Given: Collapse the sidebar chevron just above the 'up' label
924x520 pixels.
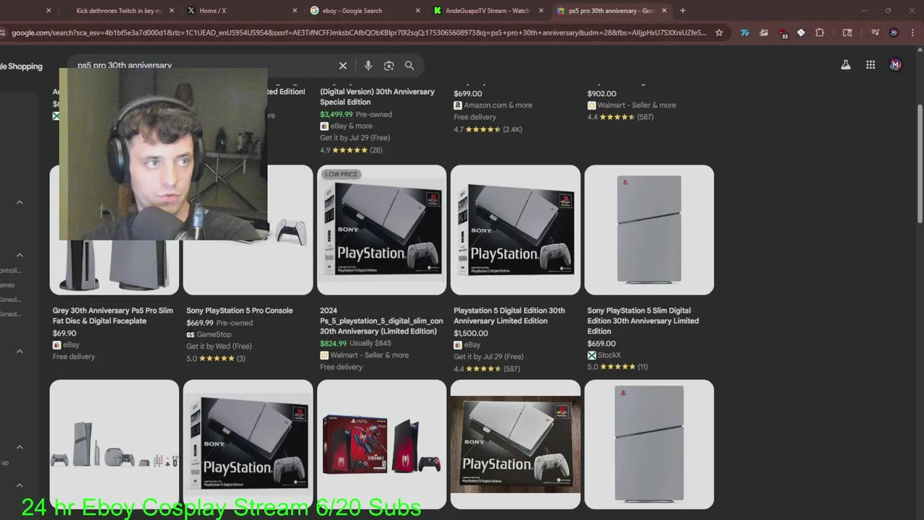Looking at the screenshot, I should [19, 447].
